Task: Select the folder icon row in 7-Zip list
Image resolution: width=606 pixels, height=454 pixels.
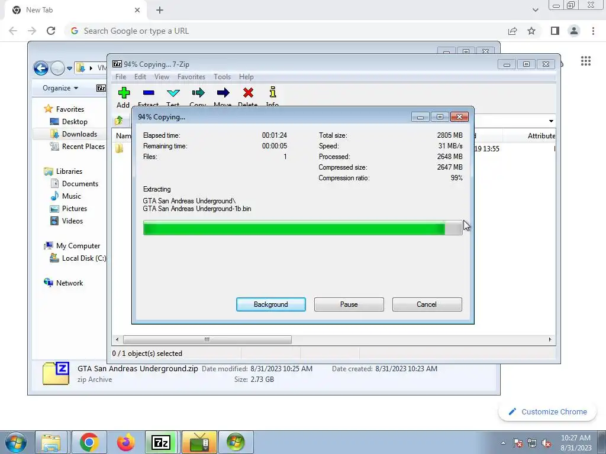Action: (x=119, y=148)
